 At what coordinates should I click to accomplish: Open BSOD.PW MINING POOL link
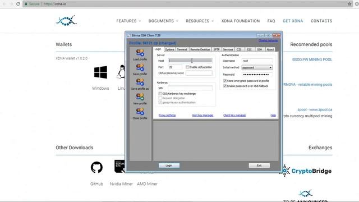tap(312, 59)
